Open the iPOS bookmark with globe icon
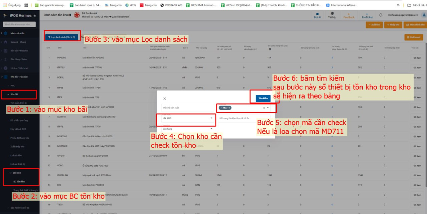This screenshot has width=427, height=214. (x=131, y=5)
